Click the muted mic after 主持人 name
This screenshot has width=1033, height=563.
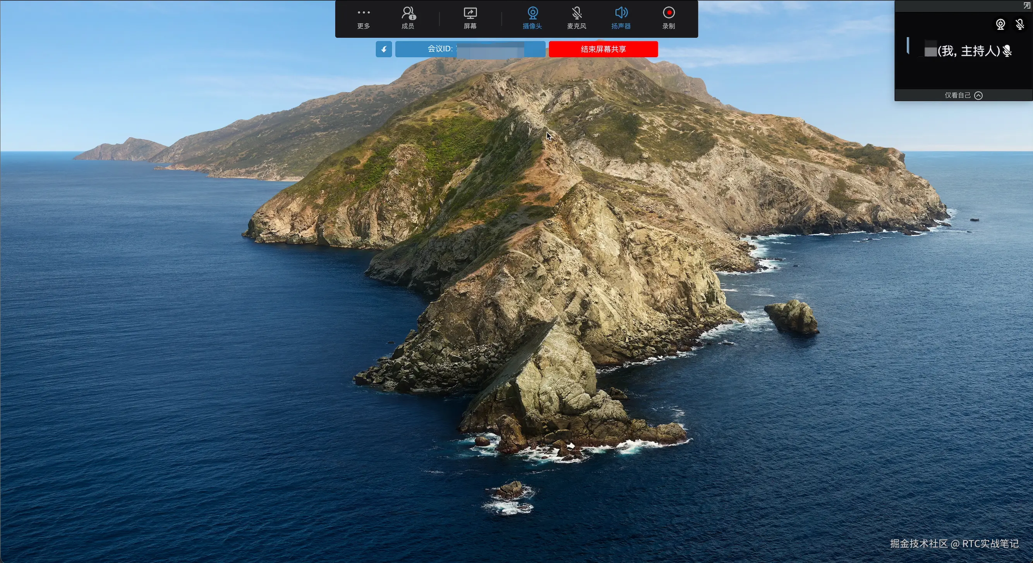click(1007, 51)
